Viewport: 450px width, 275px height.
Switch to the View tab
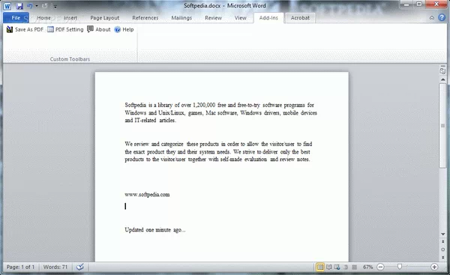[x=241, y=18]
